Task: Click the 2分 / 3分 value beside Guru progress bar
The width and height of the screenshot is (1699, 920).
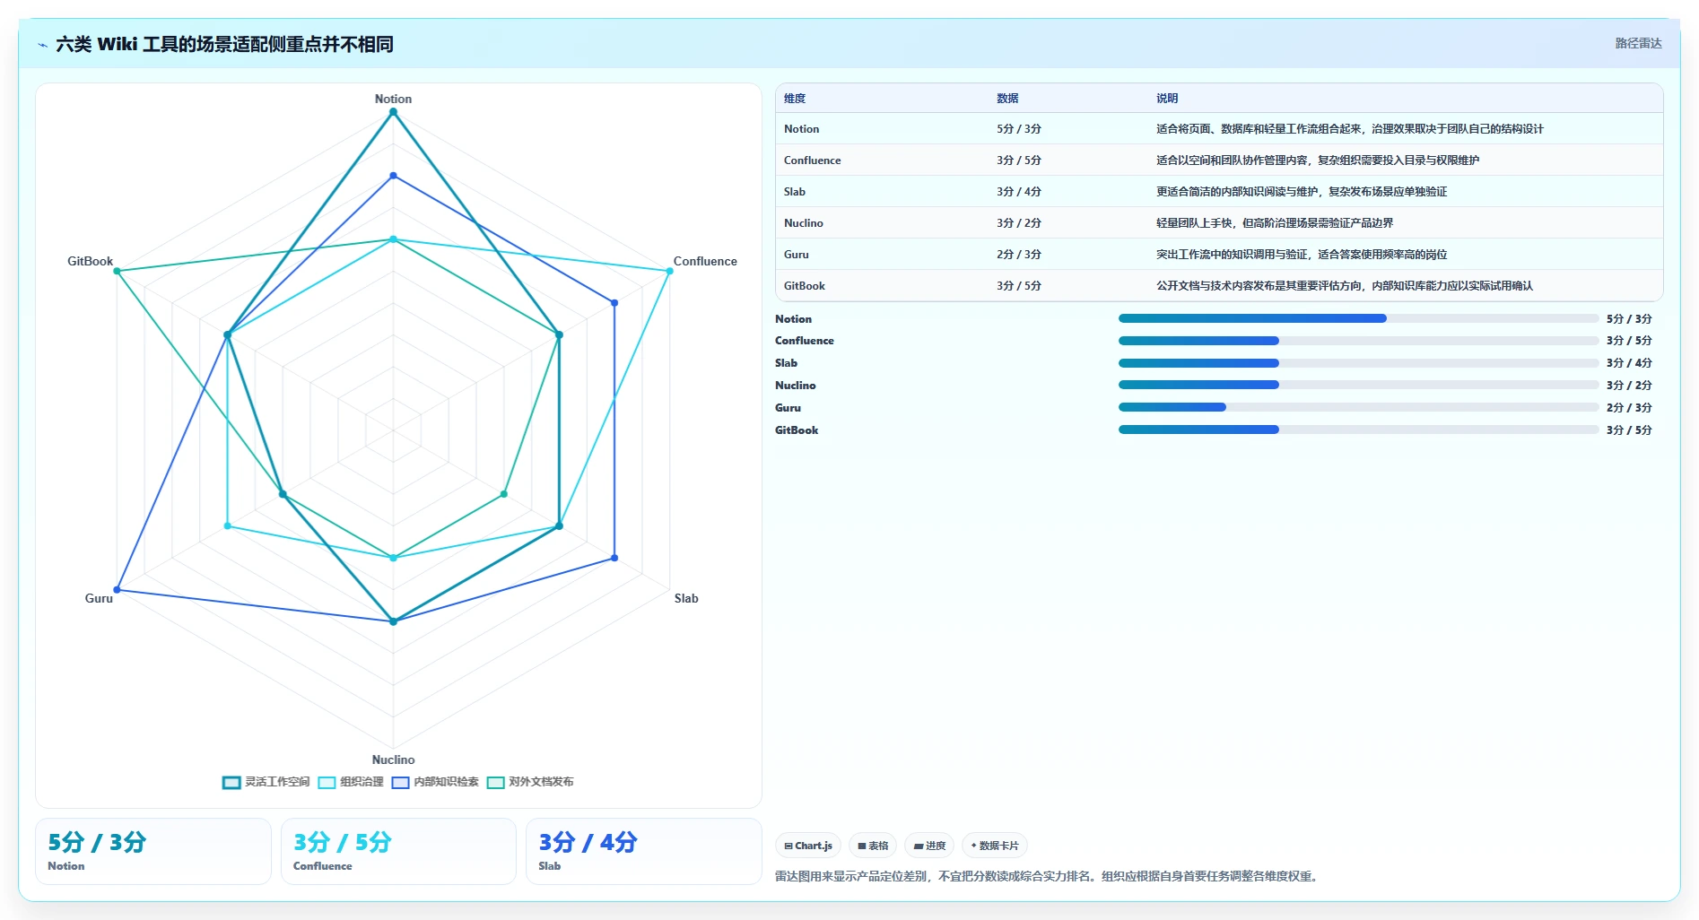Action: point(1629,407)
